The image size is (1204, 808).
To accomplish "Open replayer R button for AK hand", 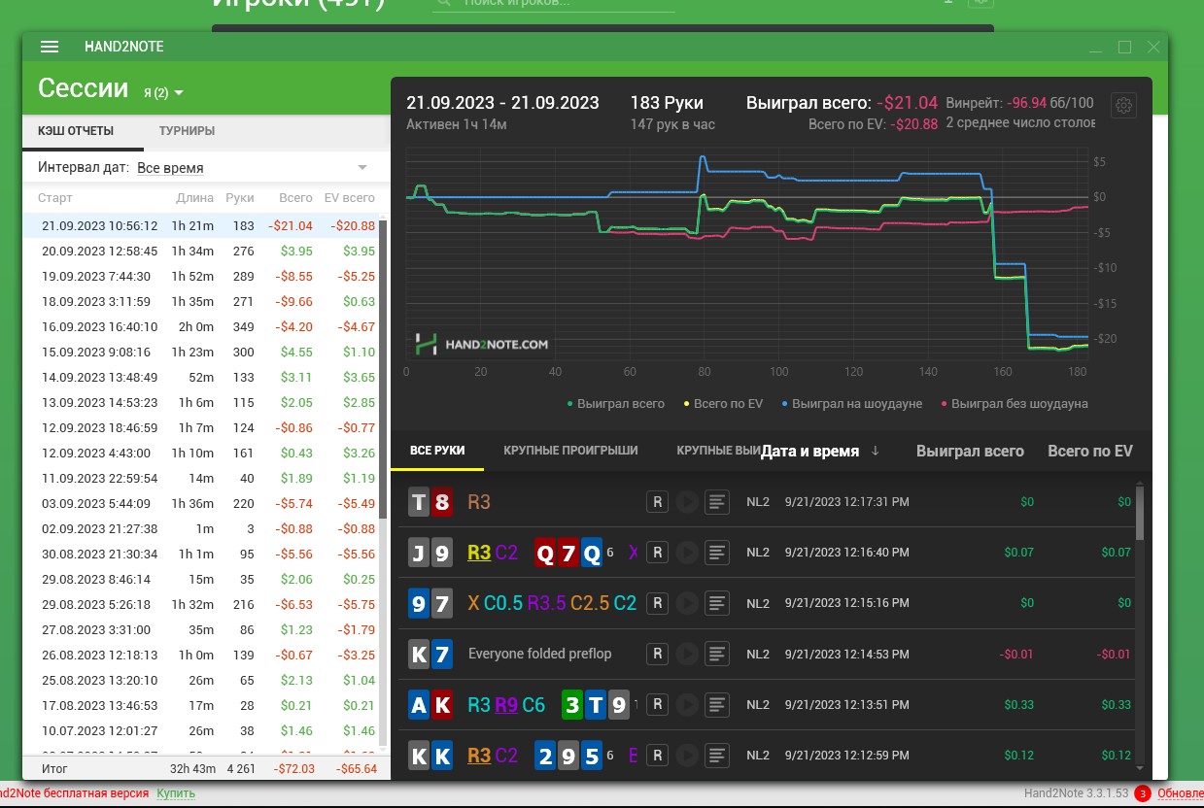I will pos(657,704).
